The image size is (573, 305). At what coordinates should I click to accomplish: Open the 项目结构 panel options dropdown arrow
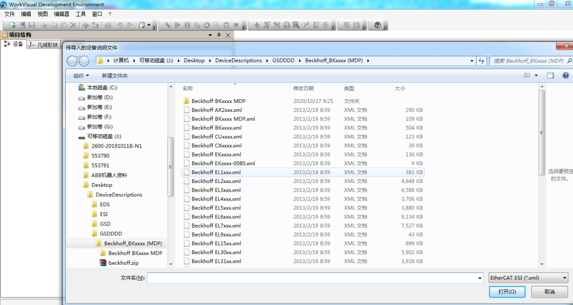coord(210,35)
